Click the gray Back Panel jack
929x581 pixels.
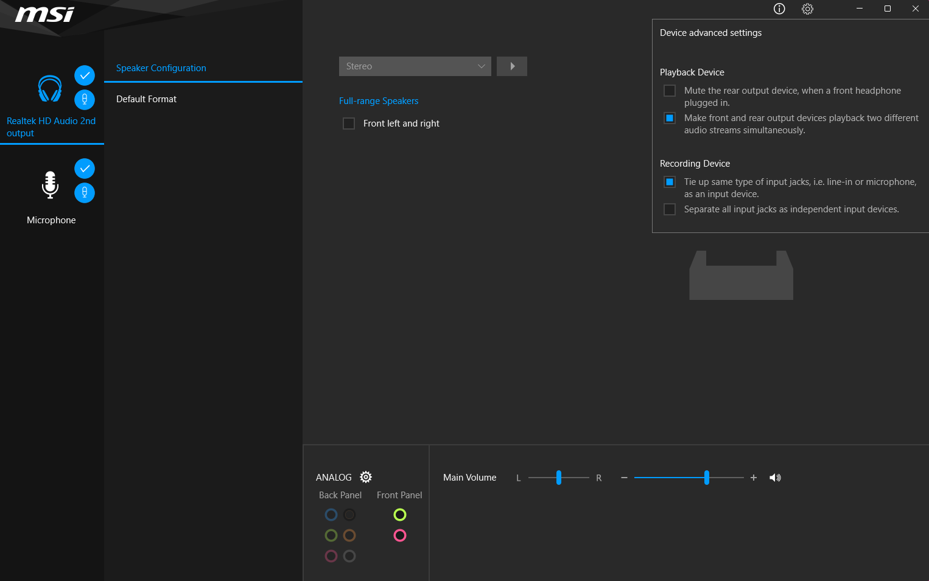click(349, 556)
